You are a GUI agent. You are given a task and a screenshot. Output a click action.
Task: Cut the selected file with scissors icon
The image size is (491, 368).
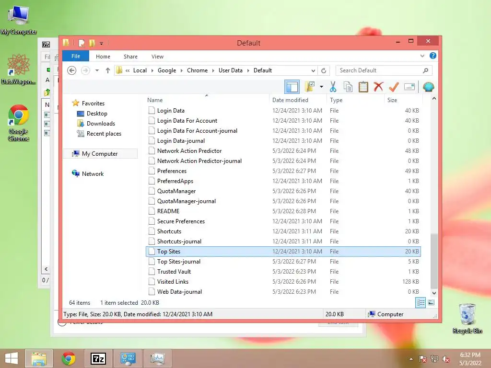tap(333, 87)
